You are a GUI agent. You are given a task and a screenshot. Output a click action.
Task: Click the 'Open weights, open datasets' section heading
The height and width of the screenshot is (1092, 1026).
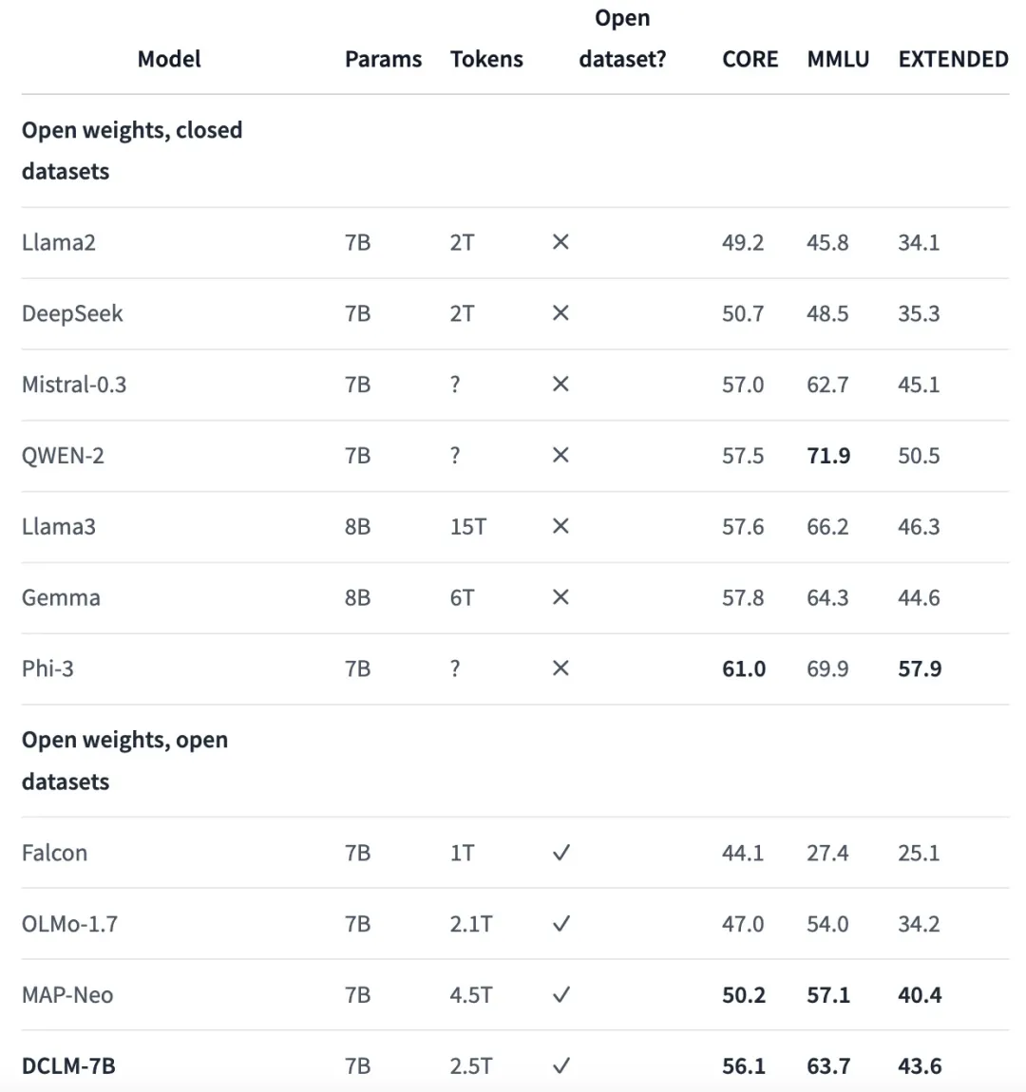coord(124,761)
